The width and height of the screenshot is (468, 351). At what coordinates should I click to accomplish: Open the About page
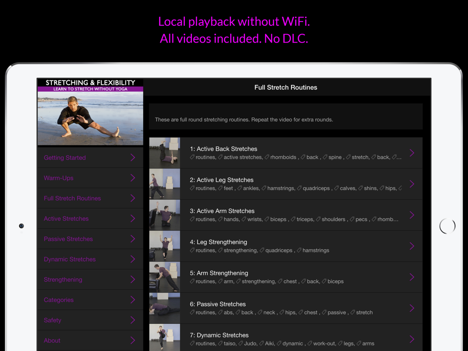[52, 341]
